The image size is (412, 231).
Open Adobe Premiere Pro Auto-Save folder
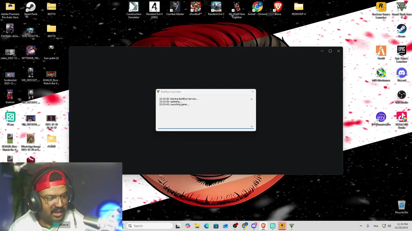(10, 10)
